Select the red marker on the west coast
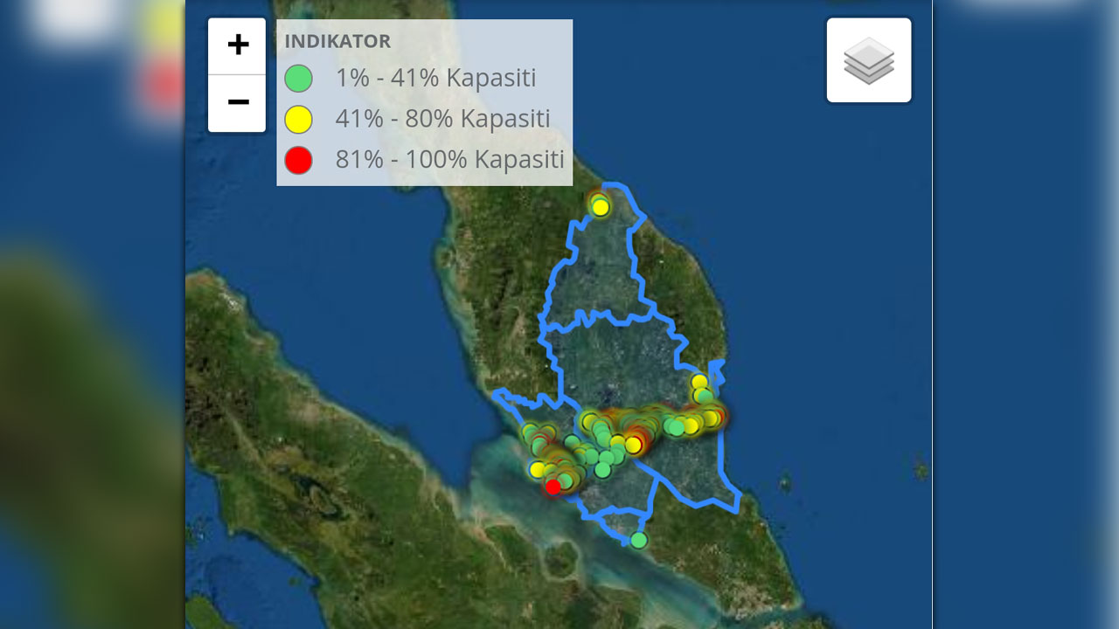1119x629 pixels. coord(553,487)
